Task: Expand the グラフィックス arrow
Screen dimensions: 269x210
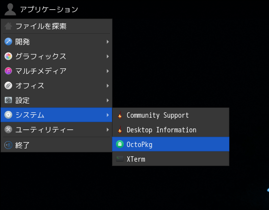Action: [x=108, y=56]
